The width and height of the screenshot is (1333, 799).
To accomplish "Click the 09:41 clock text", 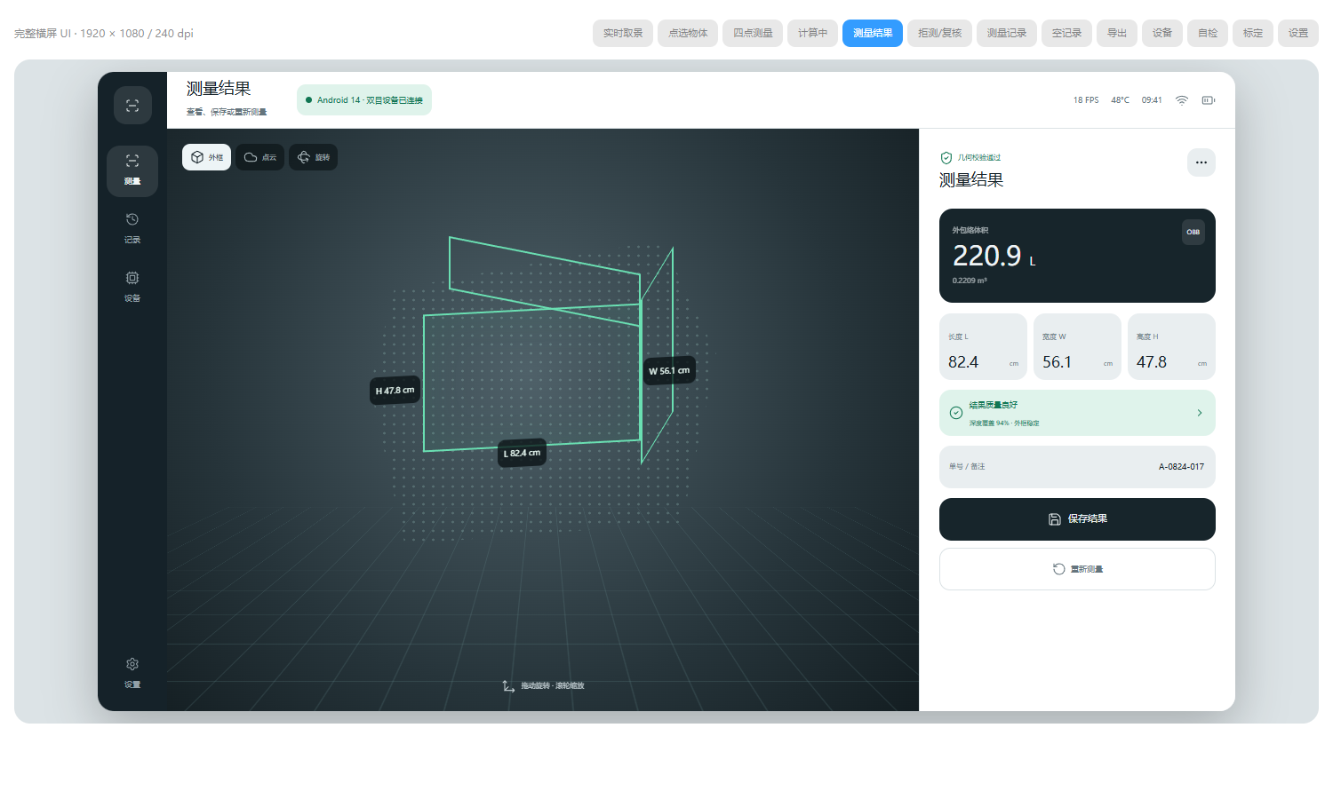I will pos(1152,100).
